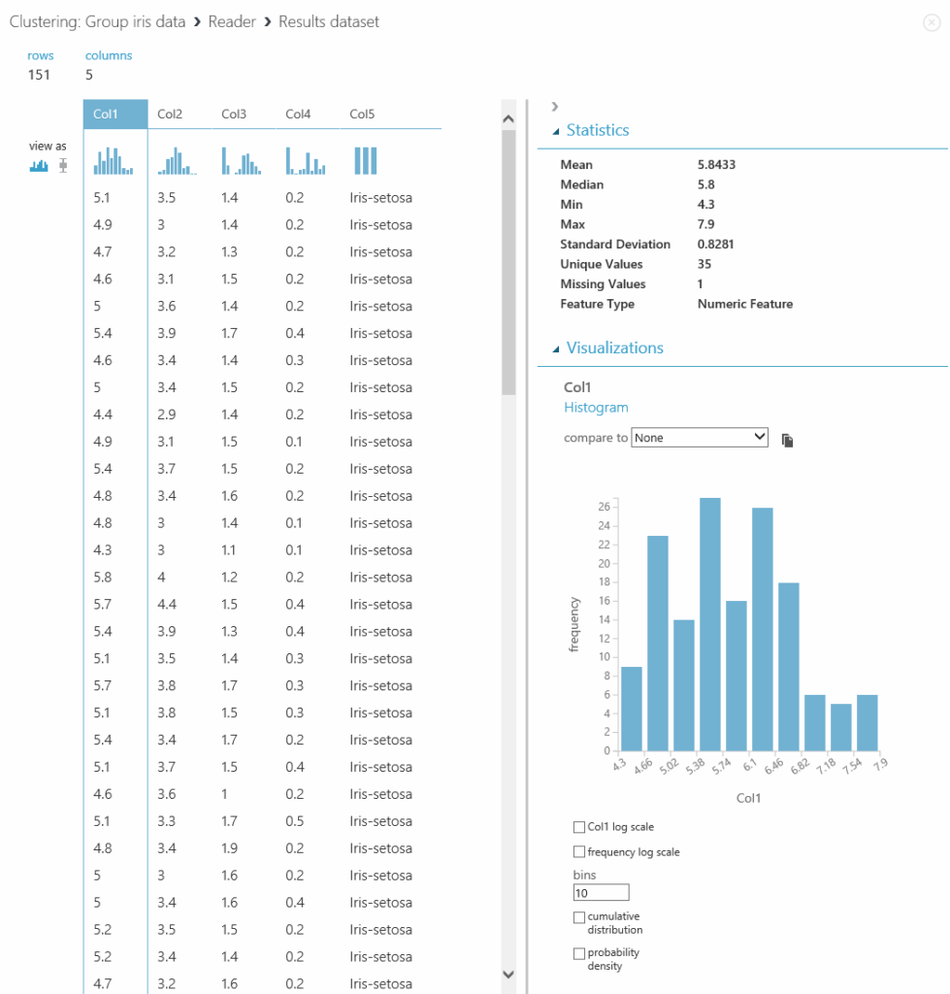The image size is (950, 994).
Task: Click the Col3 histogram preview
Action: 239,160
